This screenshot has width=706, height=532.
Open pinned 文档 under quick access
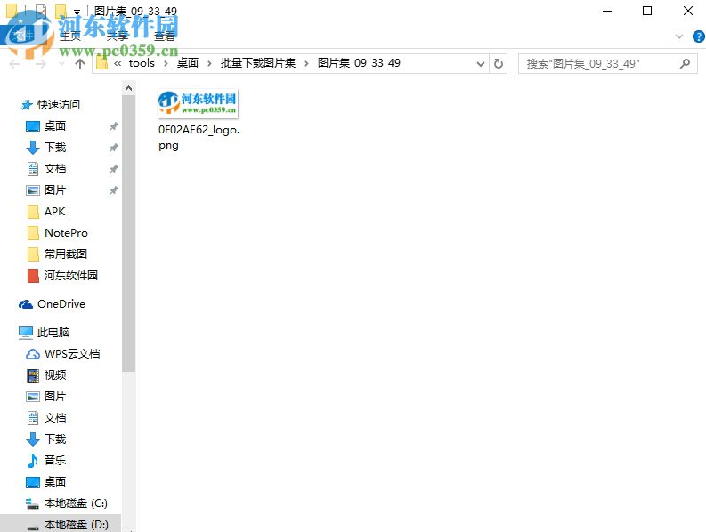pyautogui.click(x=55, y=169)
